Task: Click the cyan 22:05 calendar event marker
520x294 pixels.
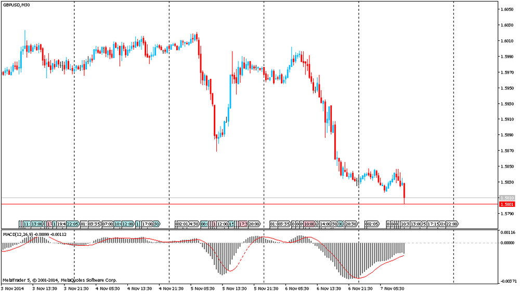Action: click(x=72, y=224)
